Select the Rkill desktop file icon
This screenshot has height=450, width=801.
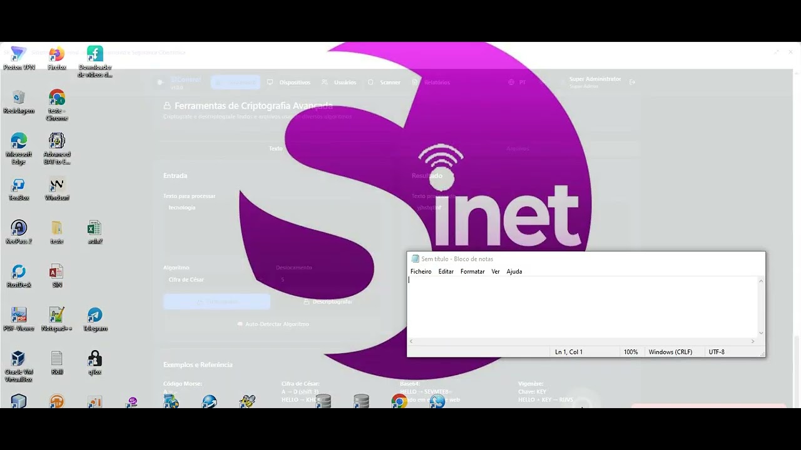57,363
